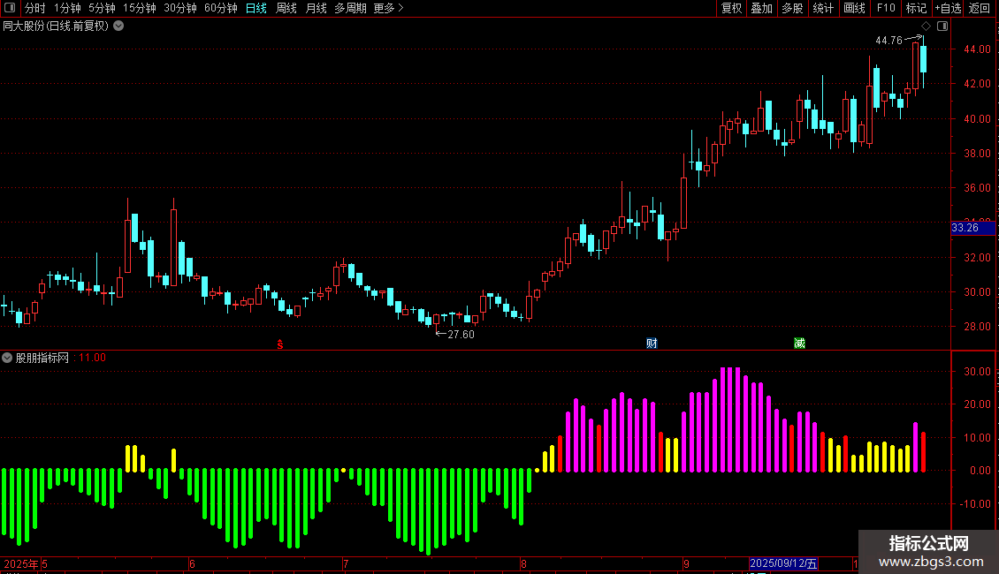The height and width of the screenshot is (574, 999).
Task: Click the 多股 multi-stock button
Action: click(793, 8)
